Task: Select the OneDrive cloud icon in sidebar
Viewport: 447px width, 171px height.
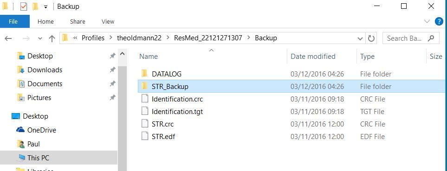Action: pos(20,130)
